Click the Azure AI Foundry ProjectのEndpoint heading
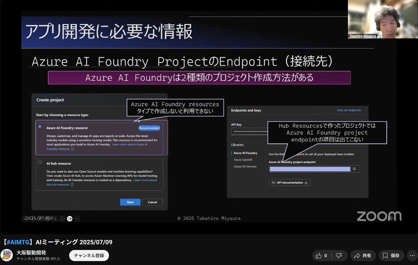 (x=183, y=61)
